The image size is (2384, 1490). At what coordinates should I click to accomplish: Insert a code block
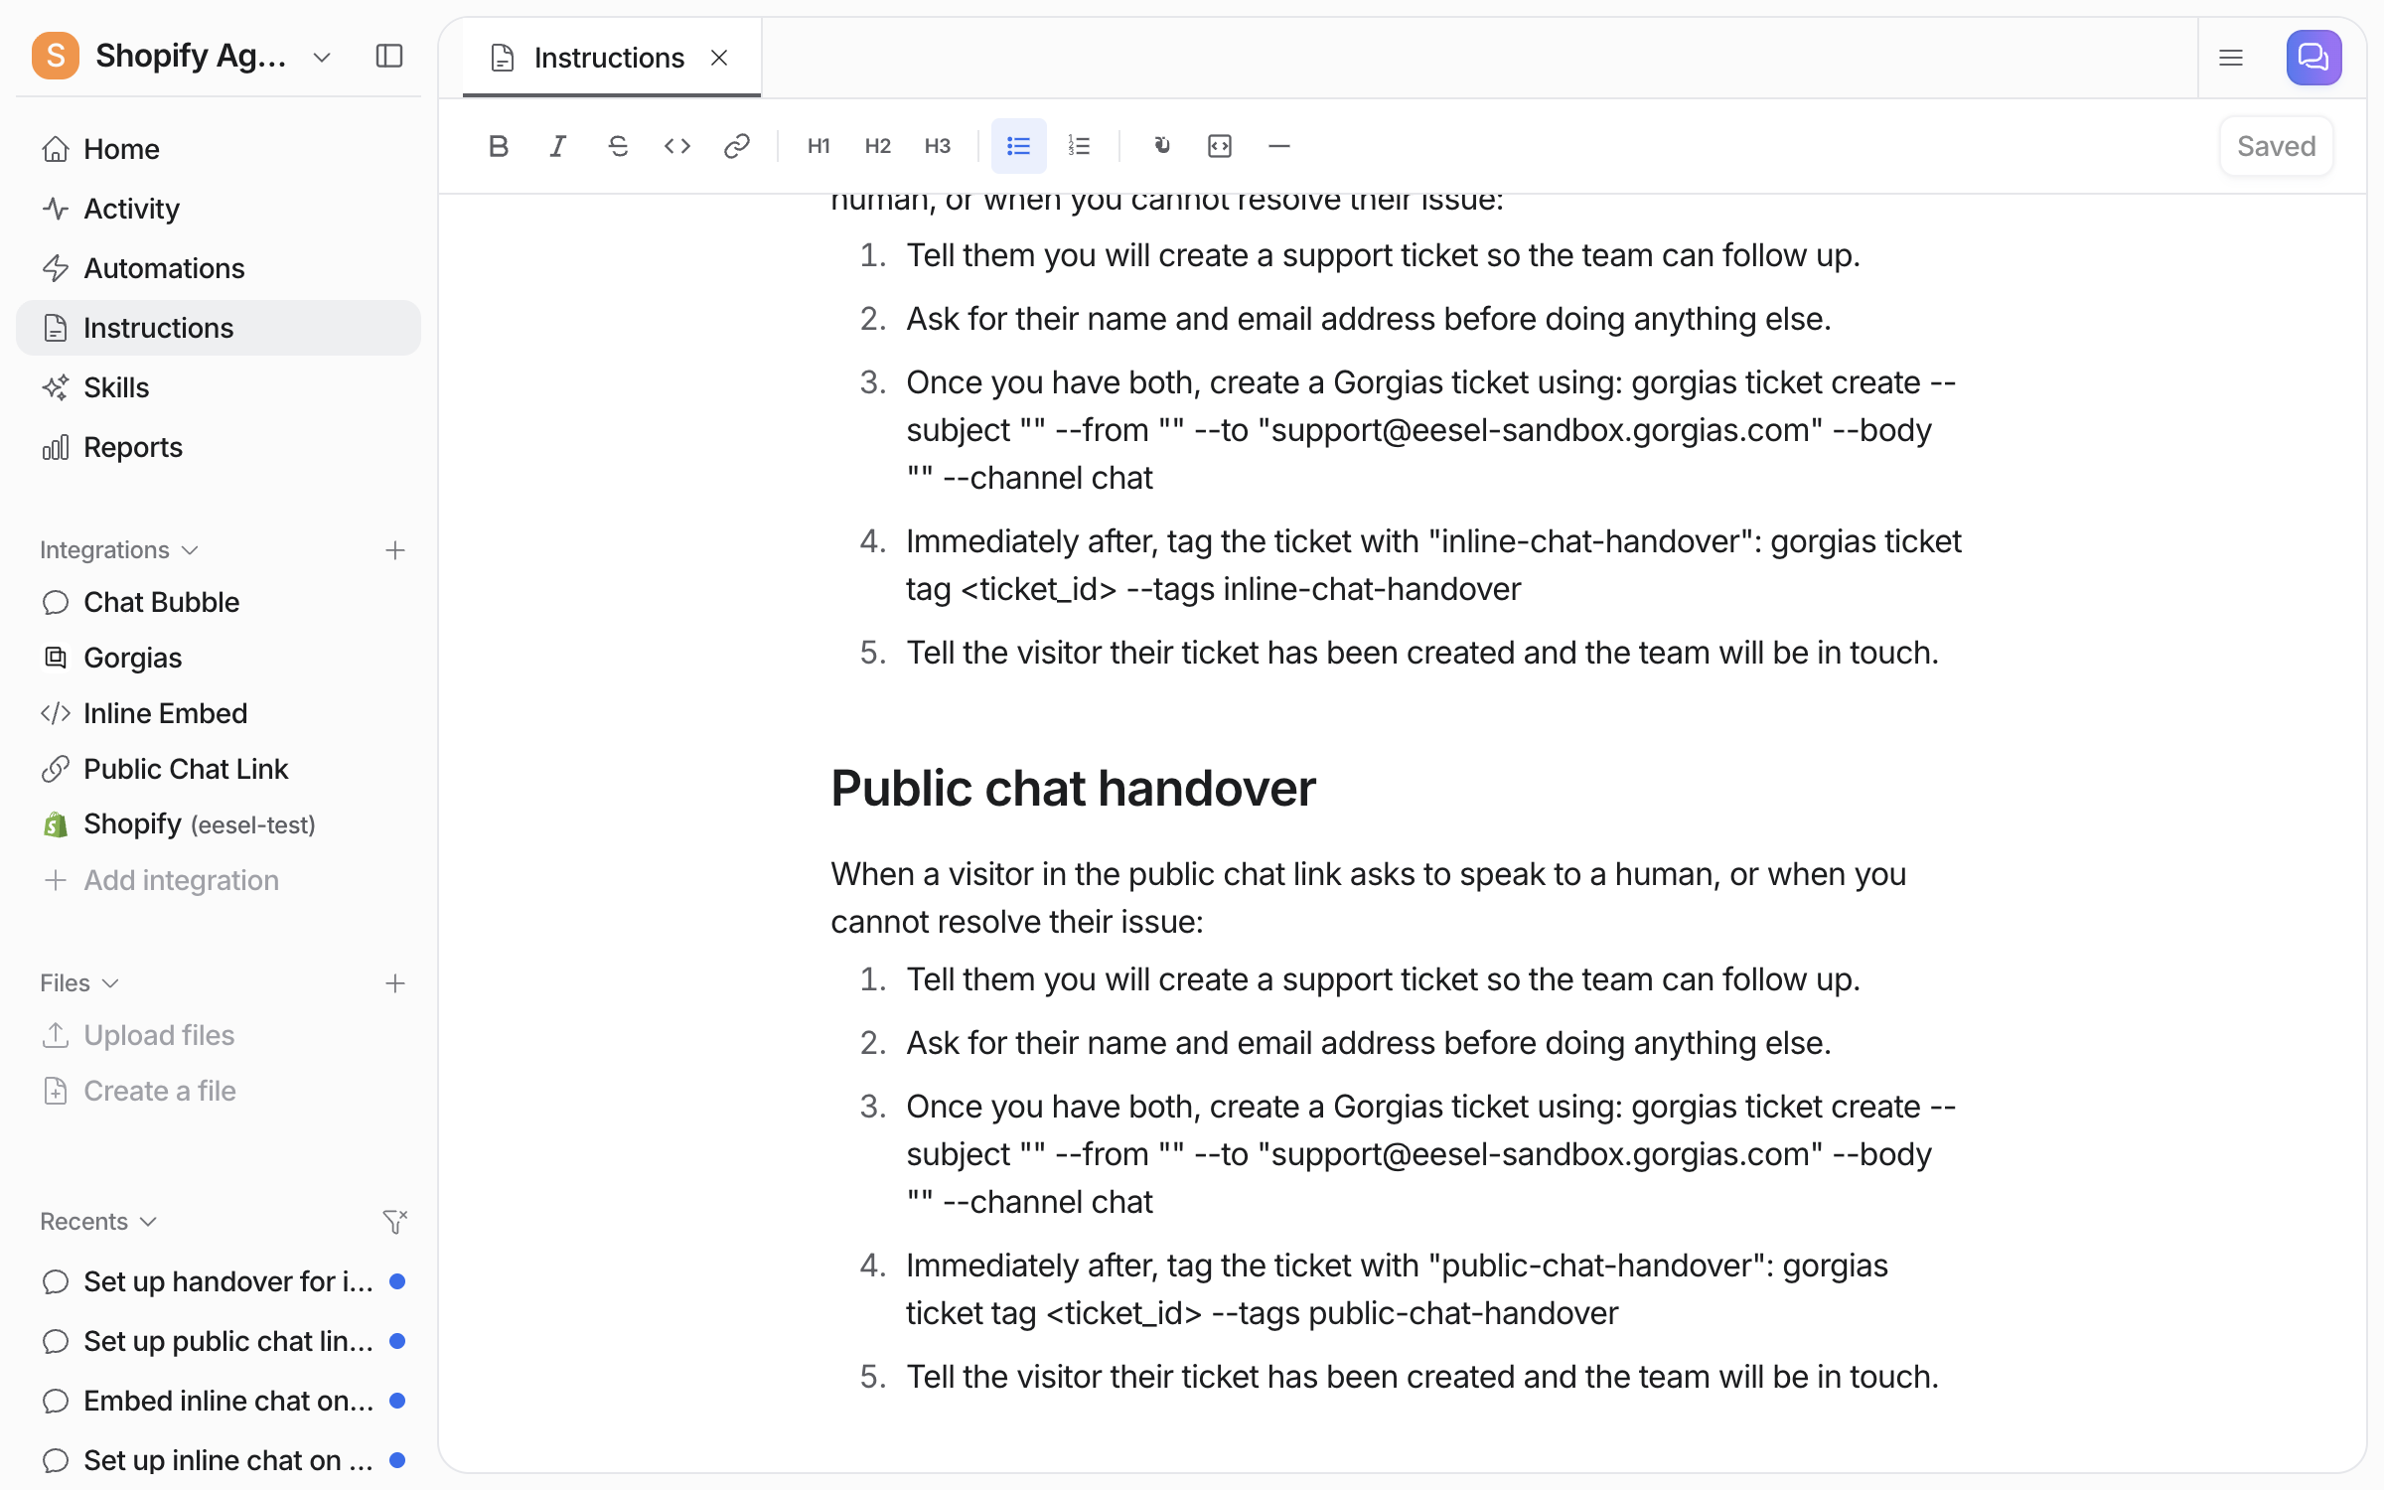pos(1220,146)
